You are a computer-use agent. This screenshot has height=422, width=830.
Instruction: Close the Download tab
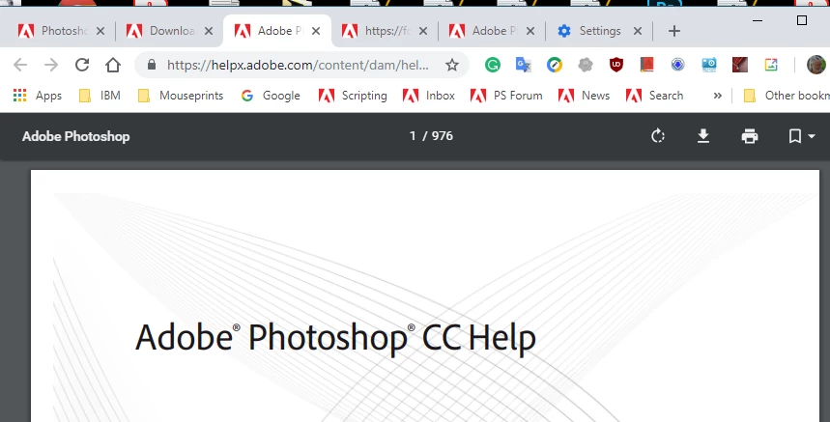tap(209, 31)
